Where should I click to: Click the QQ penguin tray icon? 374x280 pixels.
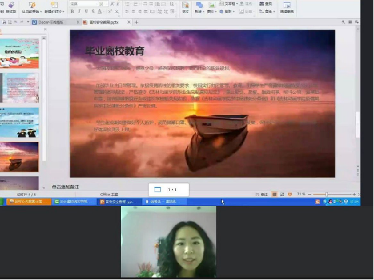[x=330, y=202]
